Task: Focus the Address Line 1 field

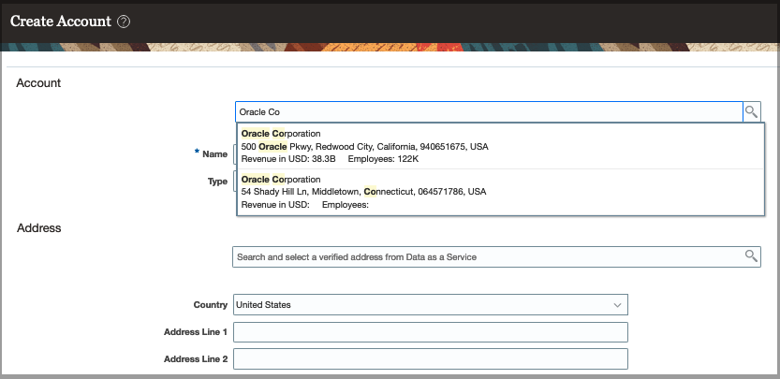Action: tap(431, 332)
